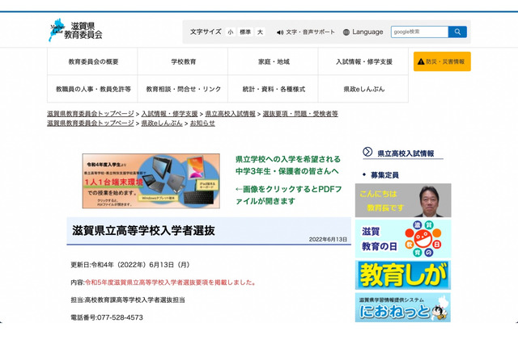This screenshot has width=518, height=344.
Task: Open the 滋賀教育の日 banner
Action: pyautogui.click(x=403, y=238)
